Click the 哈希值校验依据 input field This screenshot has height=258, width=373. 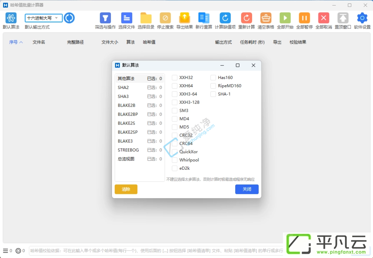[156, 251]
